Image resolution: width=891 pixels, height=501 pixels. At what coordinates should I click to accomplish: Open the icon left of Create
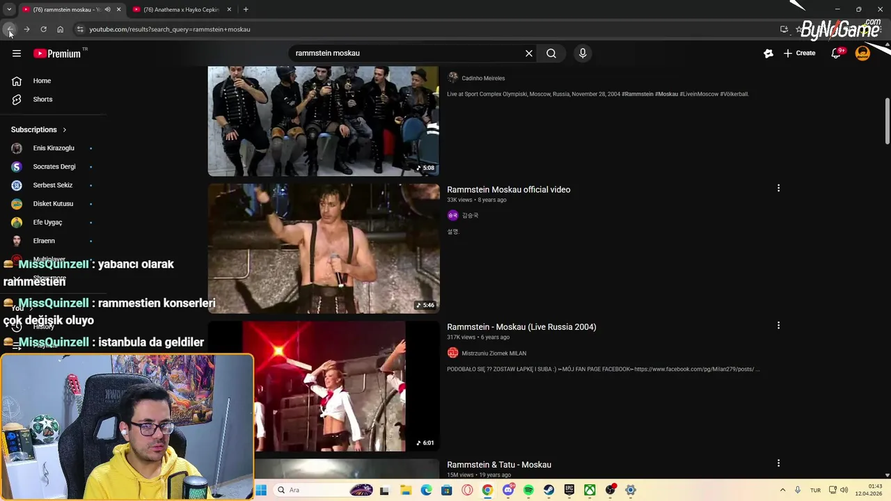768,53
